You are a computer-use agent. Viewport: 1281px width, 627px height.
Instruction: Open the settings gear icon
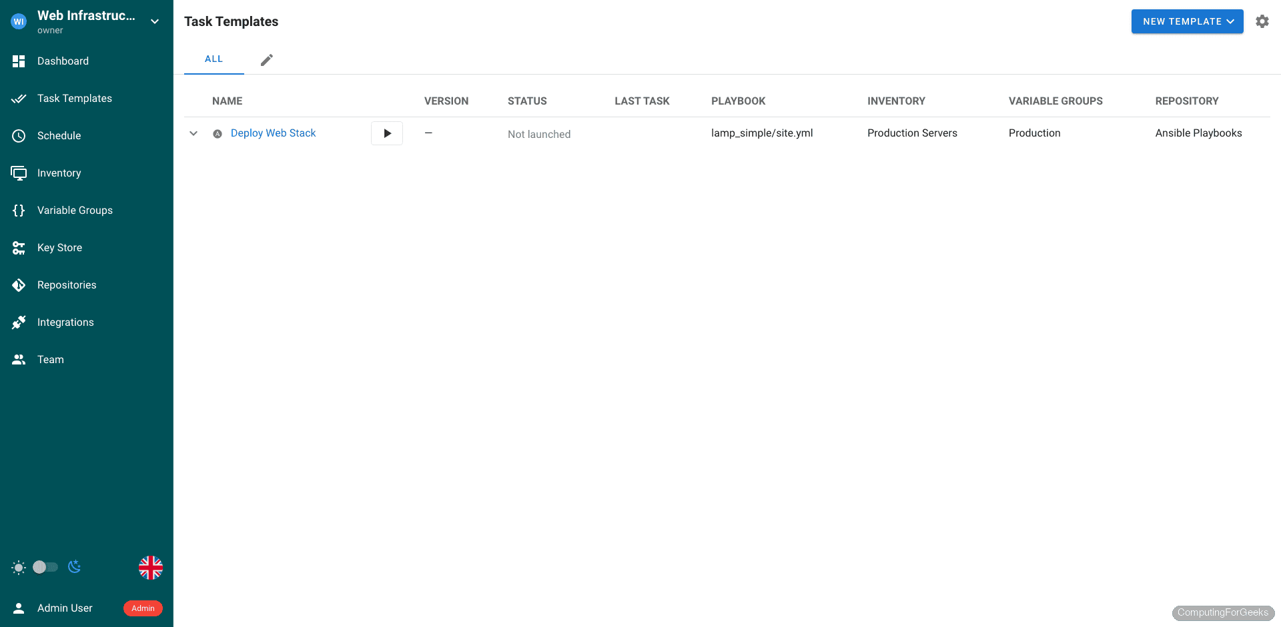click(x=1262, y=21)
